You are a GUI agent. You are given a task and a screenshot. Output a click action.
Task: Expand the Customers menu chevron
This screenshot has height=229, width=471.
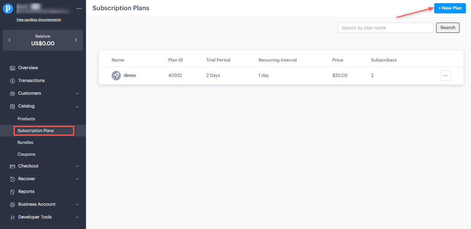click(77, 94)
